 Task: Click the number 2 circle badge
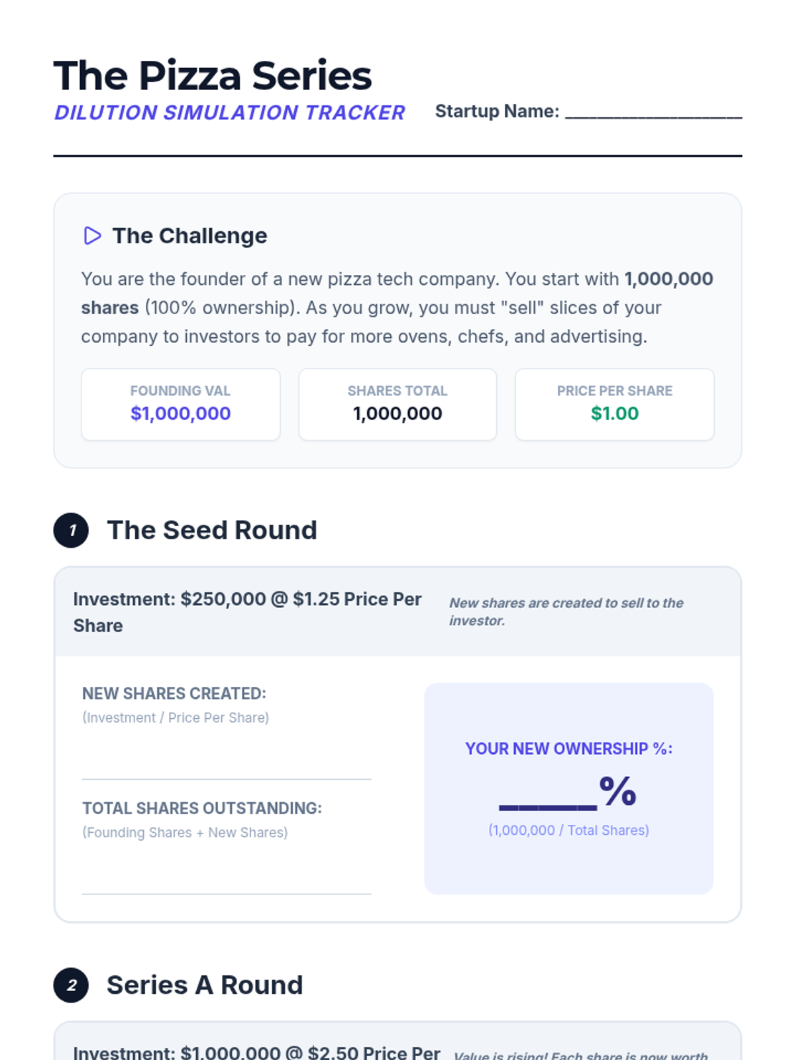click(71, 985)
